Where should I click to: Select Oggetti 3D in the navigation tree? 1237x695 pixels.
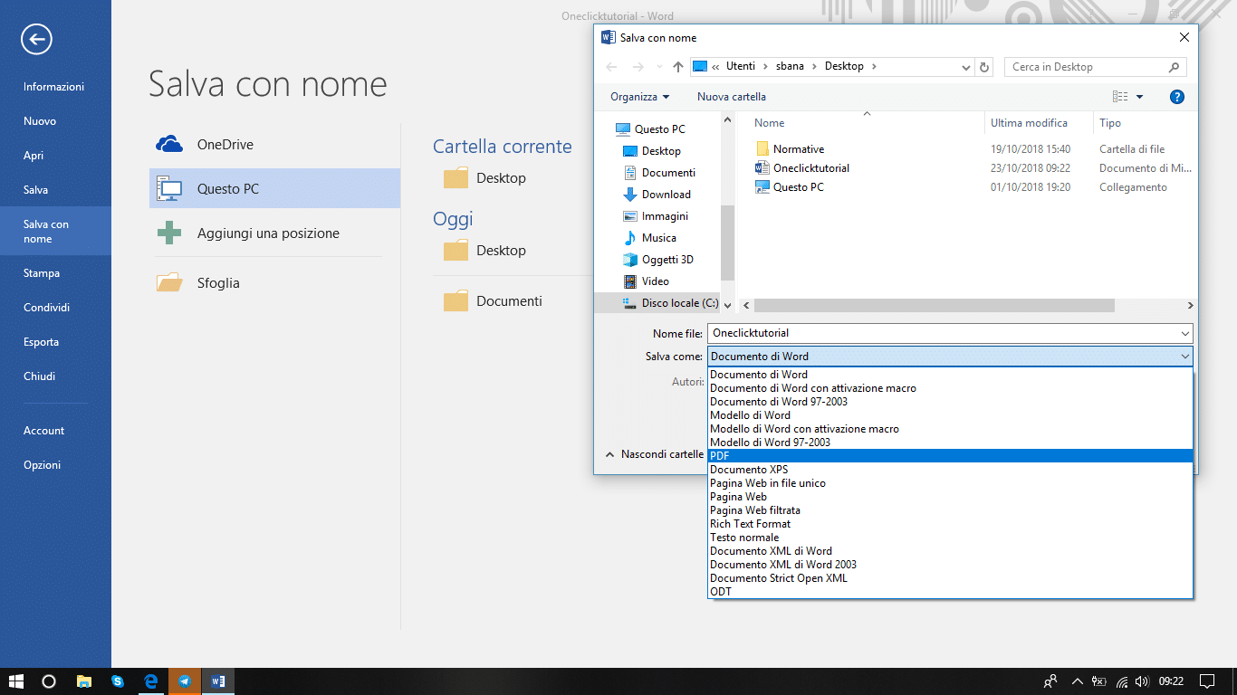point(658,260)
